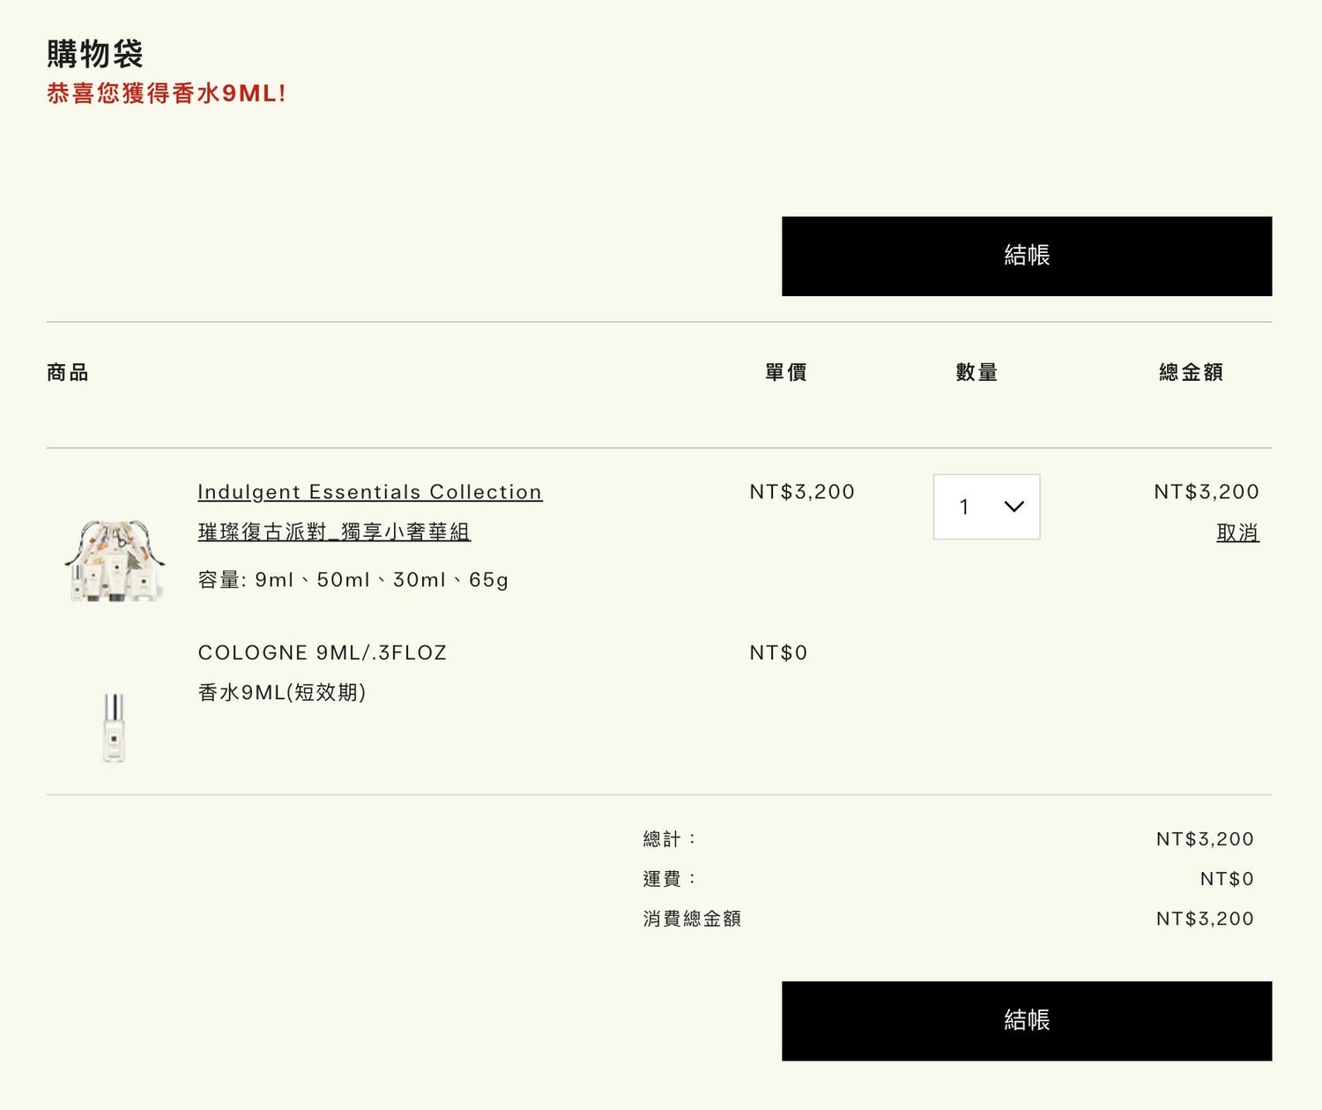Open the quantity dropdown showing 1
The image size is (1322, 1110).
coord(986,507)
